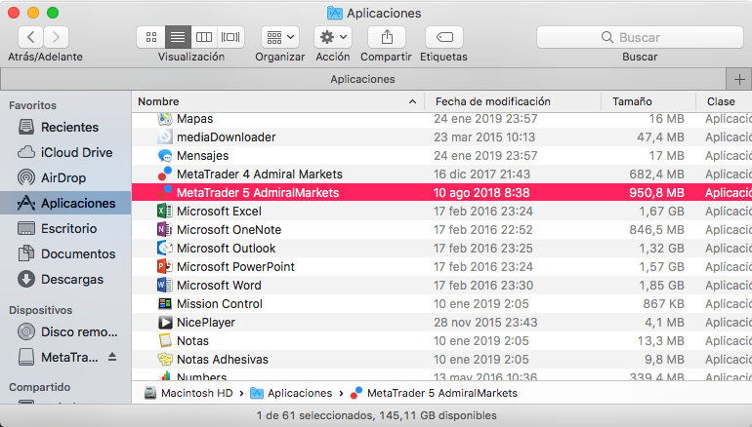Click '1 de 61 seleccionados' status text

point(314,415)
